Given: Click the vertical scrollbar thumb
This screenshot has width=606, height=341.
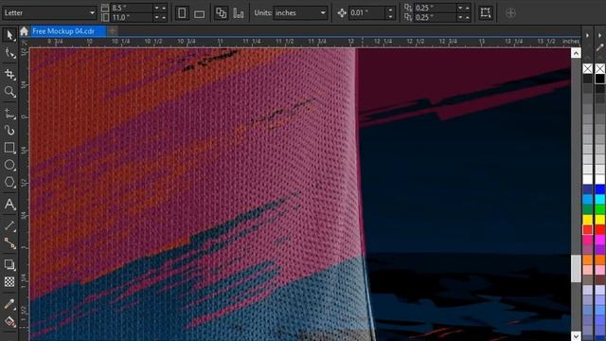Looking at the screenshot, I should [x=576, y=268].
